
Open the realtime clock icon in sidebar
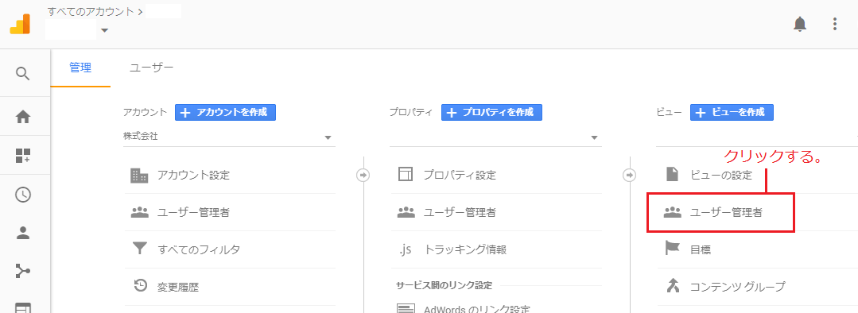[23, 195]
